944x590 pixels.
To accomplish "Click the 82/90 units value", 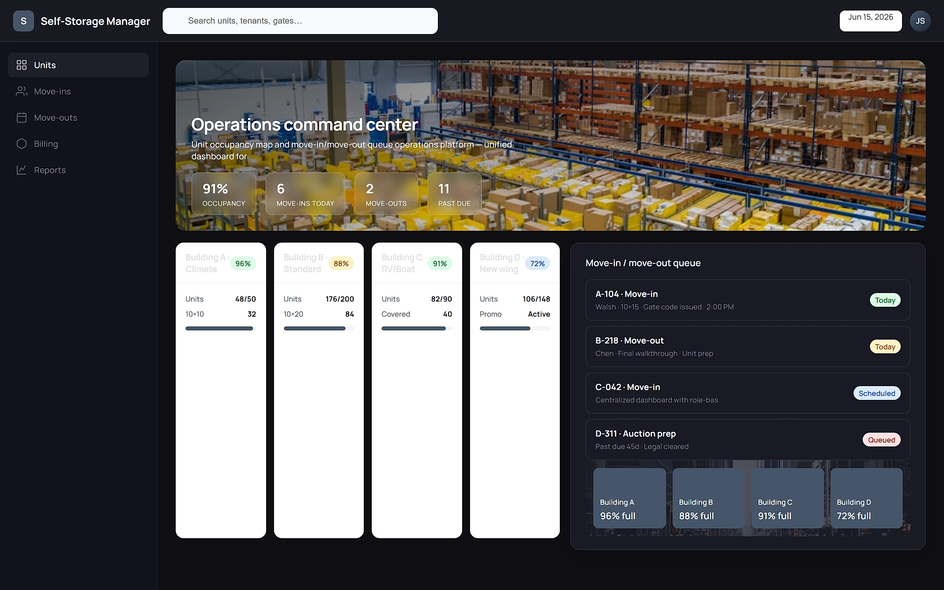I will (x=442, y=299).
